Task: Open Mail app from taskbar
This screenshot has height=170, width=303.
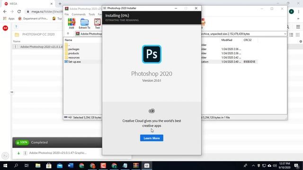Action: pyautogui.click(x=60, y=166)
